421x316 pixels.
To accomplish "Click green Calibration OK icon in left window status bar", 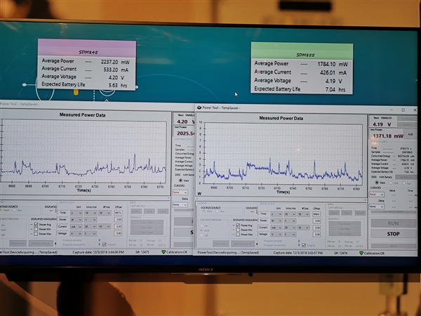I will 163,252.
